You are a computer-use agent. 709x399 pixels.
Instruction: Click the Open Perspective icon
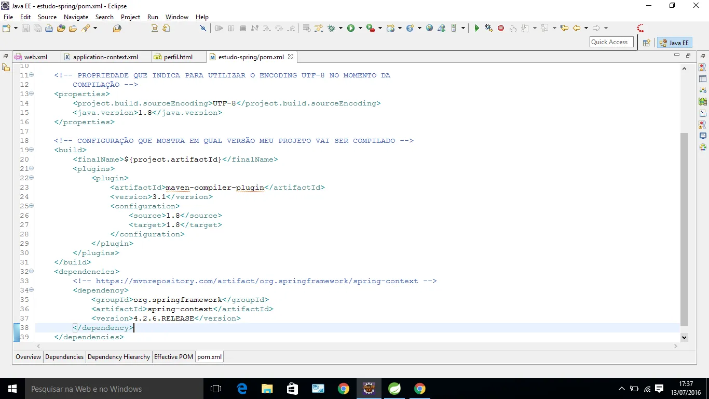646,43
